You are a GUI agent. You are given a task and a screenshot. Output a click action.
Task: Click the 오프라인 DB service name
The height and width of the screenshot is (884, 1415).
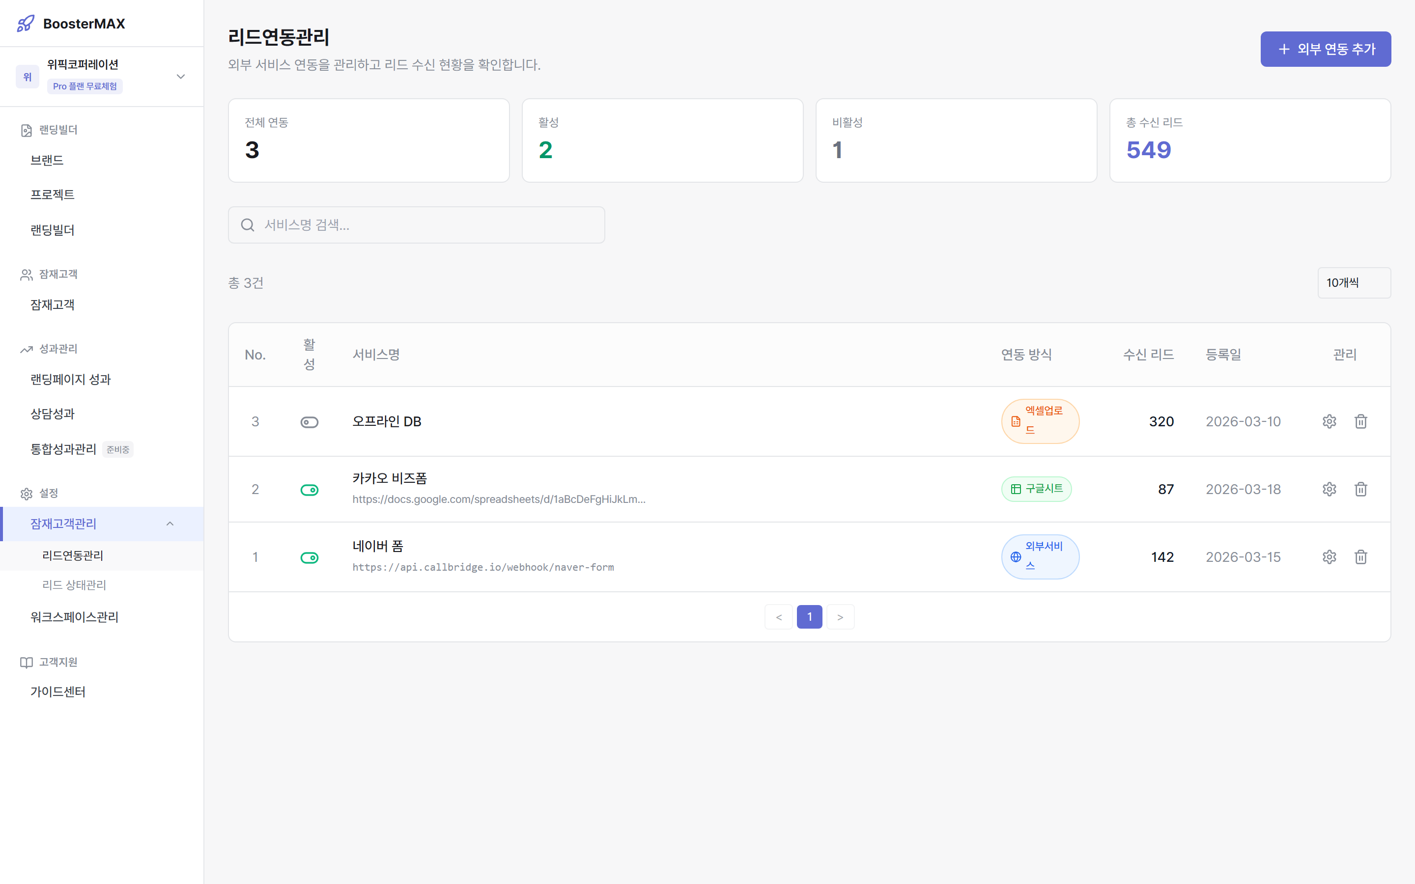click(x=387, y=421)
